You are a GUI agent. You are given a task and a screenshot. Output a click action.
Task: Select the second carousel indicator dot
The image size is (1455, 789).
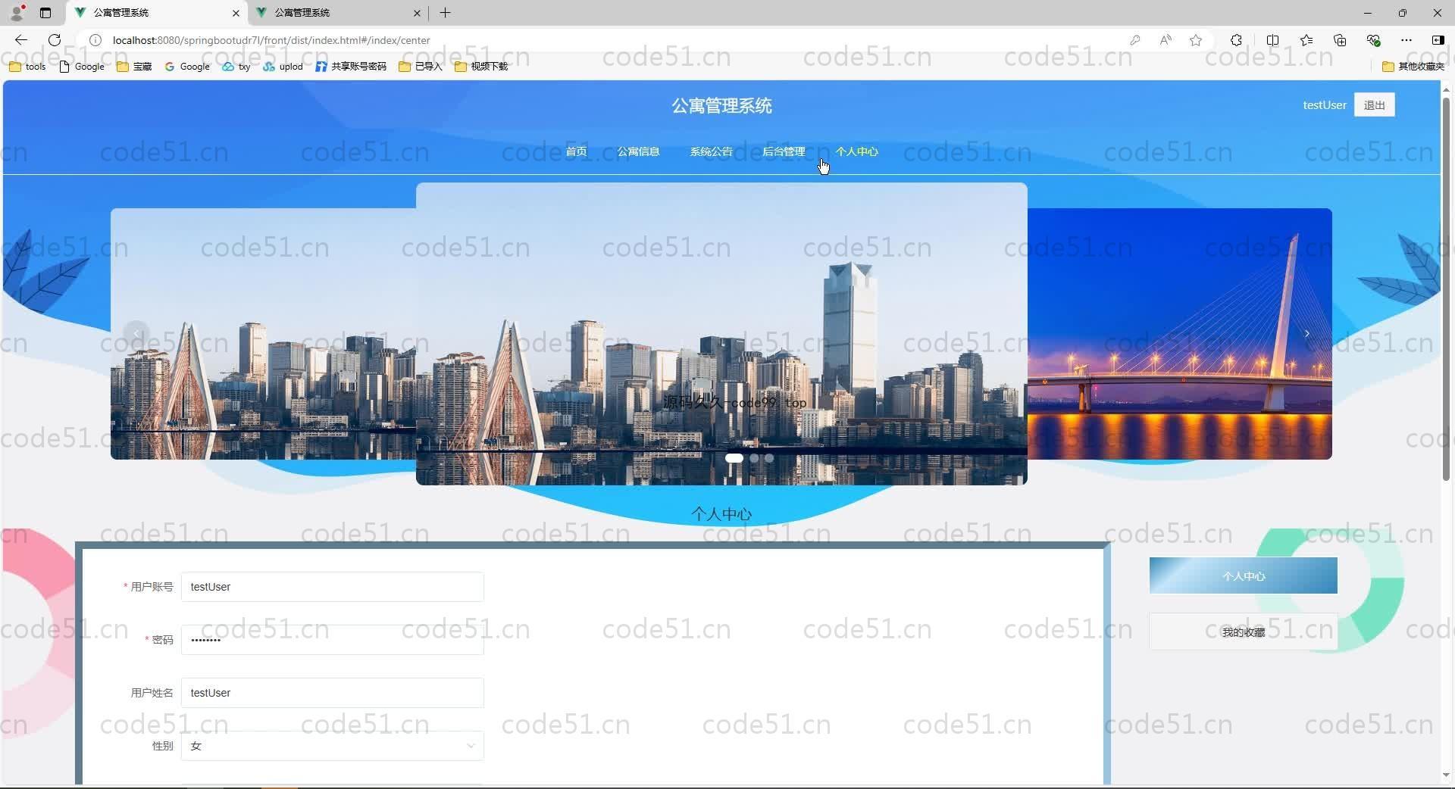[754, 458]
